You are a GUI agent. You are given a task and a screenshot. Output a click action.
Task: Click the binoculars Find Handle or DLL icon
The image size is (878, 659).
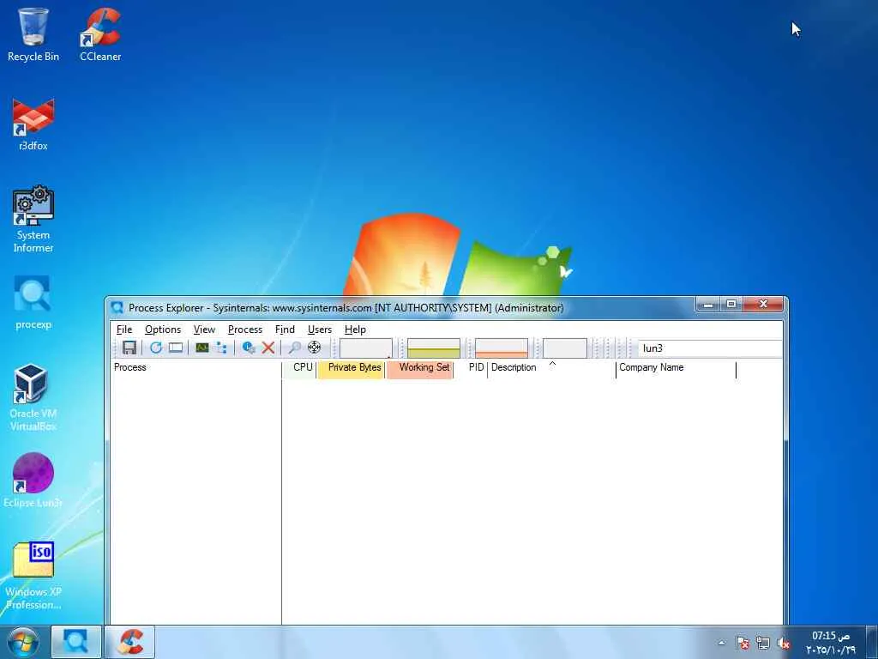coord(295,348)
